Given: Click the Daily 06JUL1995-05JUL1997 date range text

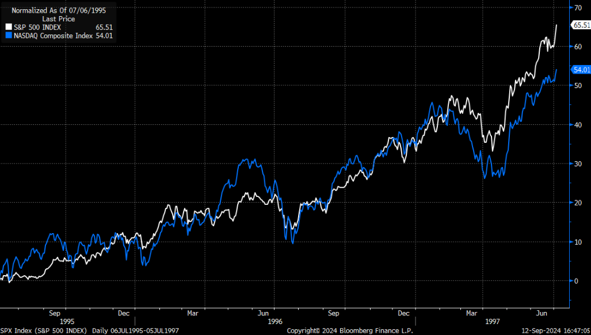Looking at the screenshot, I should [x=135, y=330].
